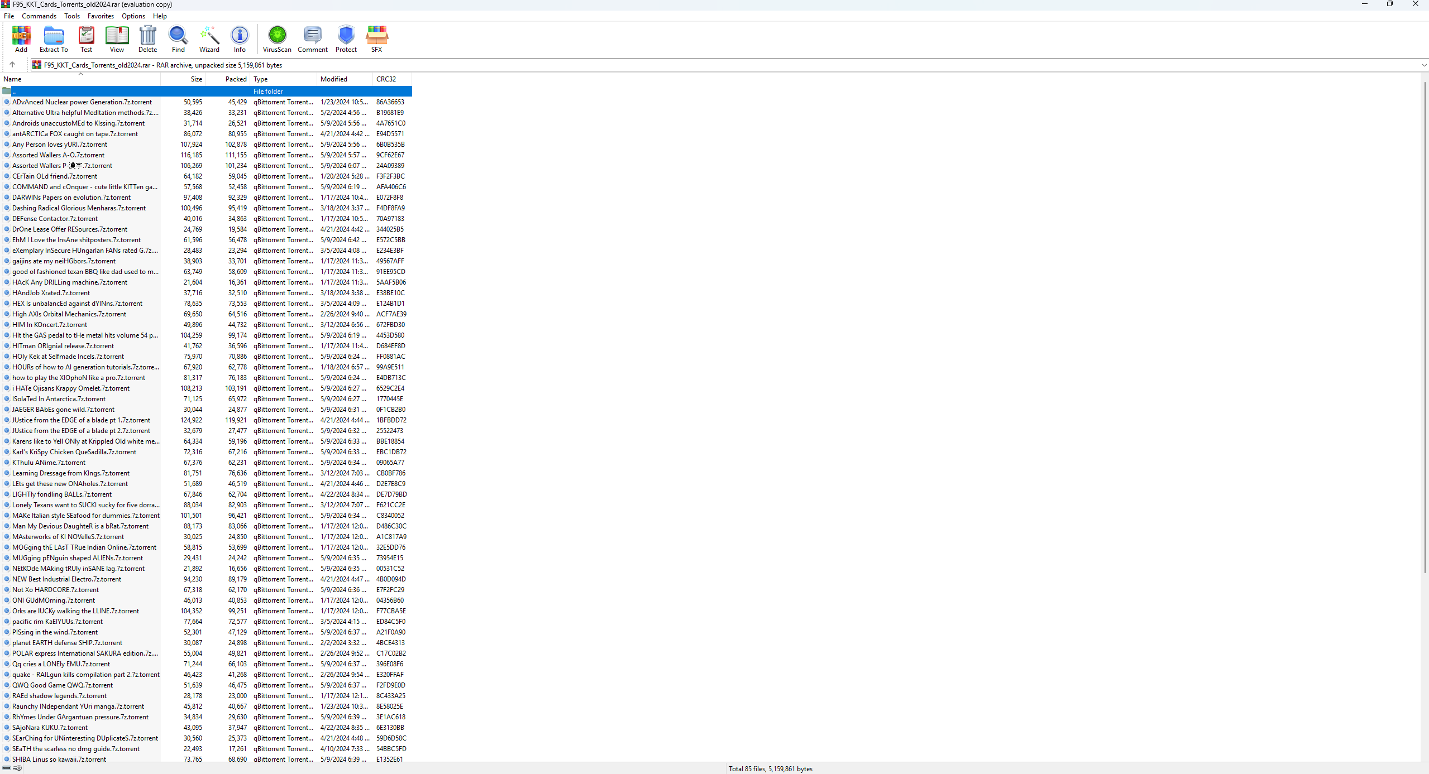Click torrent icon beside SAjoNara KUKU

coord(7,727)
